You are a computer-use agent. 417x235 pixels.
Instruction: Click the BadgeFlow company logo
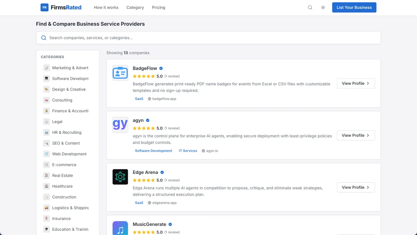[120, 73]
